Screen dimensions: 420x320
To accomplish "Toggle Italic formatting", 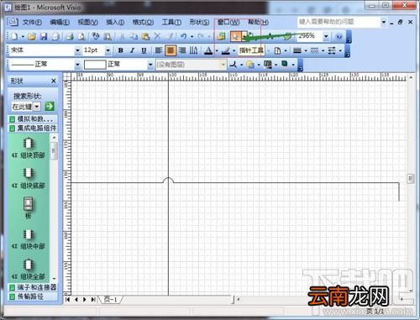I will 132,50.
